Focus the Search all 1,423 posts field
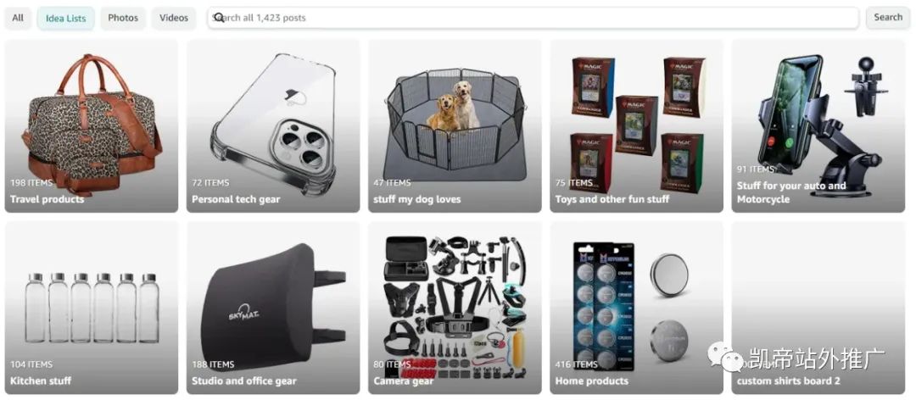Image resolution: width=916 pixels, height=400 pixels. [533, 18]
